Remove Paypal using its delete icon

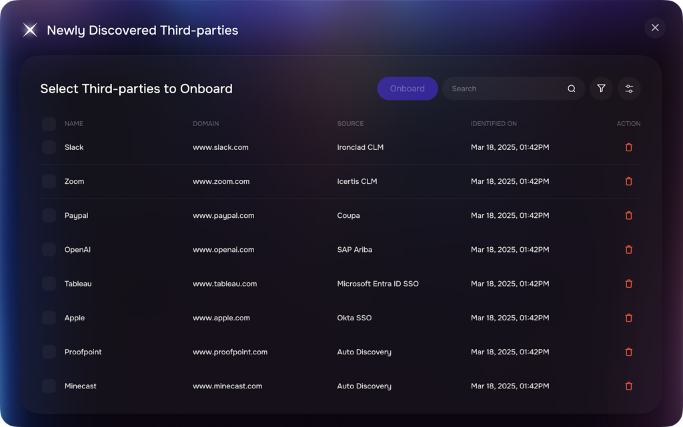point(628,215)
